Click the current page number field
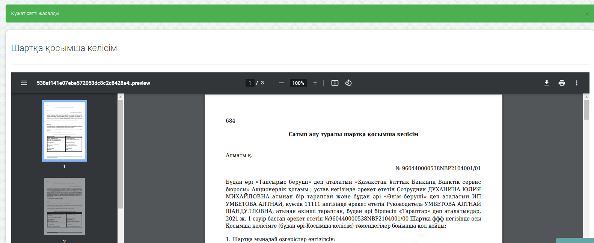The height and width of the screenshot is (243, 594). (x=250, y=83)
